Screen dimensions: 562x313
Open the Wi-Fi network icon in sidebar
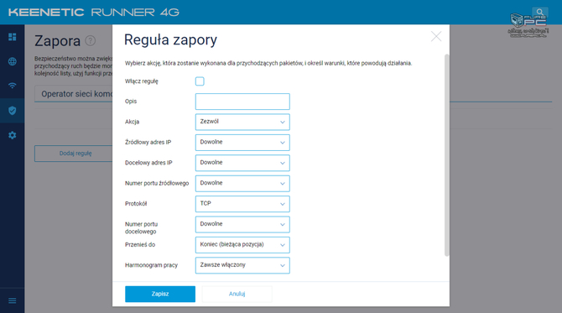click(x=13, y=86)
